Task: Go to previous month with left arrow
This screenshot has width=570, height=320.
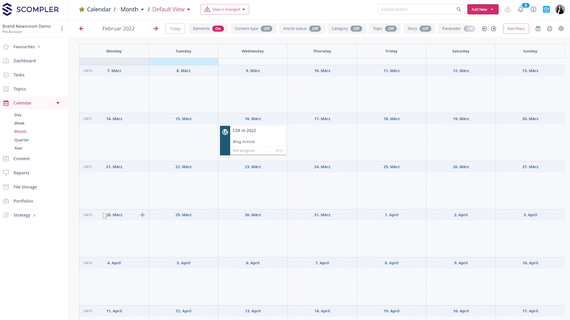Action: [x=81, y=28]
